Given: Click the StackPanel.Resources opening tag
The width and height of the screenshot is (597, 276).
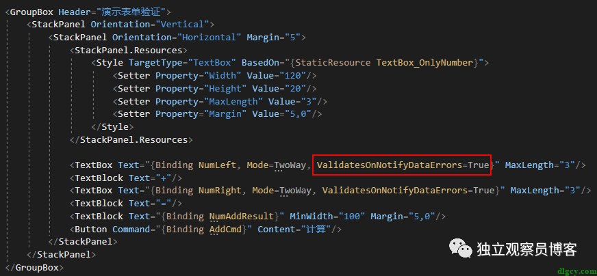Looking at the screenshot, I should pos(128,50).
